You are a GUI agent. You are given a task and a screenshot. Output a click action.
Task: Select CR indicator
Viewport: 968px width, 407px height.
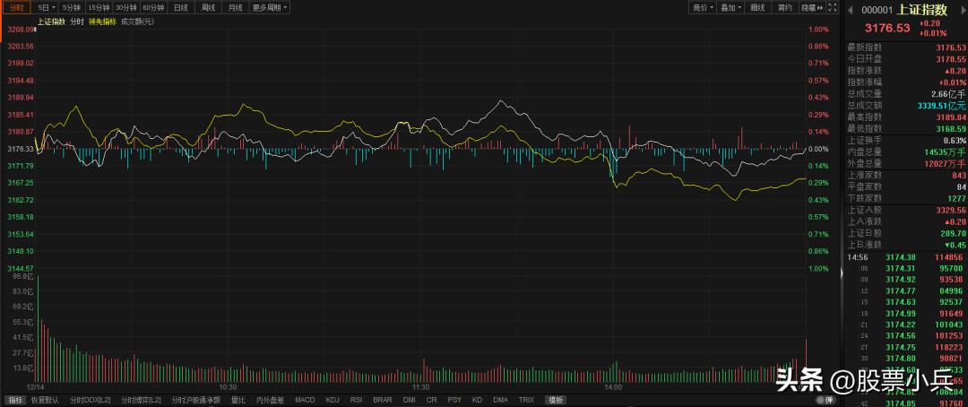(431, 400)
